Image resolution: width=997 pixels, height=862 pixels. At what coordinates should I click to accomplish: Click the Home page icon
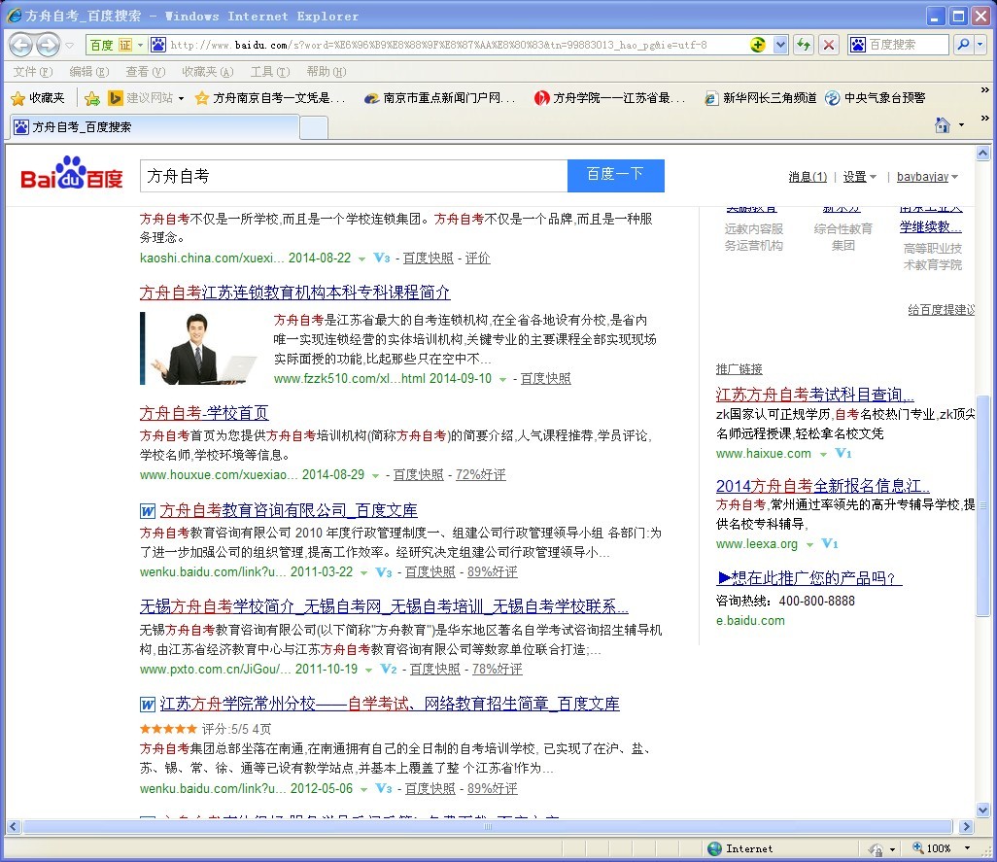pyautogui.click(x=943, y=125)
